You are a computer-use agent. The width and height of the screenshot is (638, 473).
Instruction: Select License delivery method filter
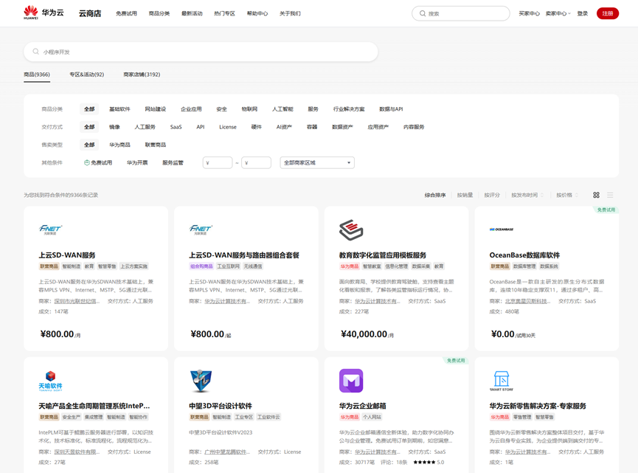[x=228, y=127]
